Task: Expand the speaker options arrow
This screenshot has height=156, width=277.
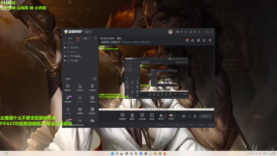Action: (x=175, y=116)
